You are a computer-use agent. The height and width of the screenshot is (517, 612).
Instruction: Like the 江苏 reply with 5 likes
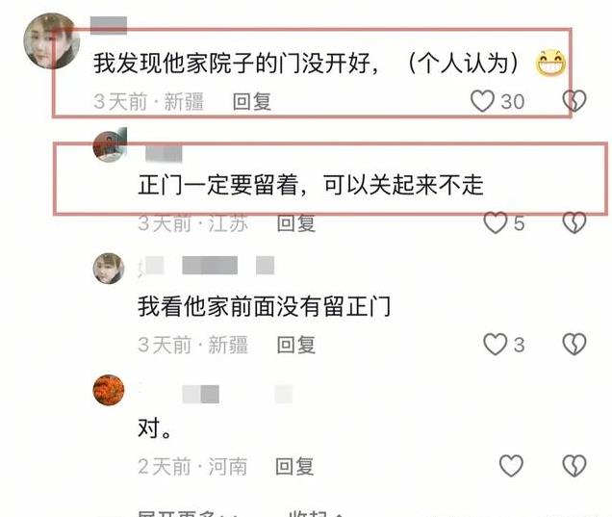[x=496, y=223]
